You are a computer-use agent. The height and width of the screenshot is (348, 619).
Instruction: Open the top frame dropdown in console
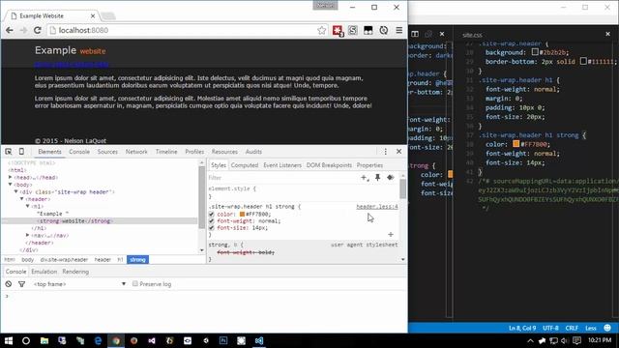tap(80, 284)
